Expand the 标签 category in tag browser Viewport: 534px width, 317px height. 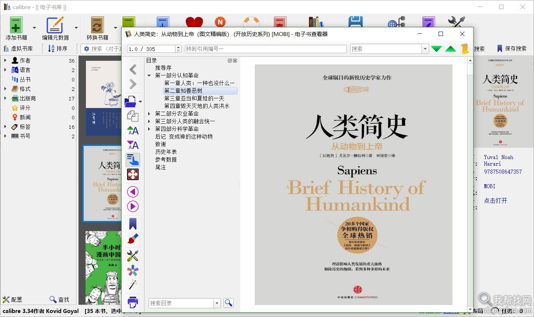click(x=5, y=126)
